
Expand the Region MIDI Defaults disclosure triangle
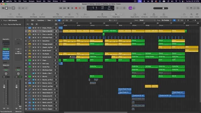point(2,20)
